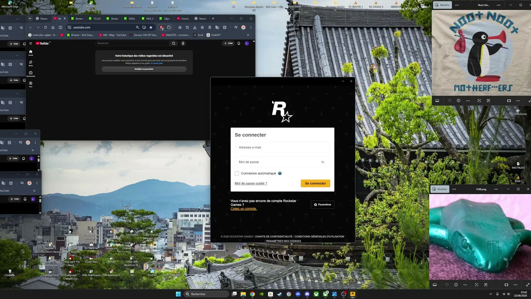Viewport: 531px width, 299px height.
Task: Open the browser extensions puzzle icon
Action: [x=169, y=27]
